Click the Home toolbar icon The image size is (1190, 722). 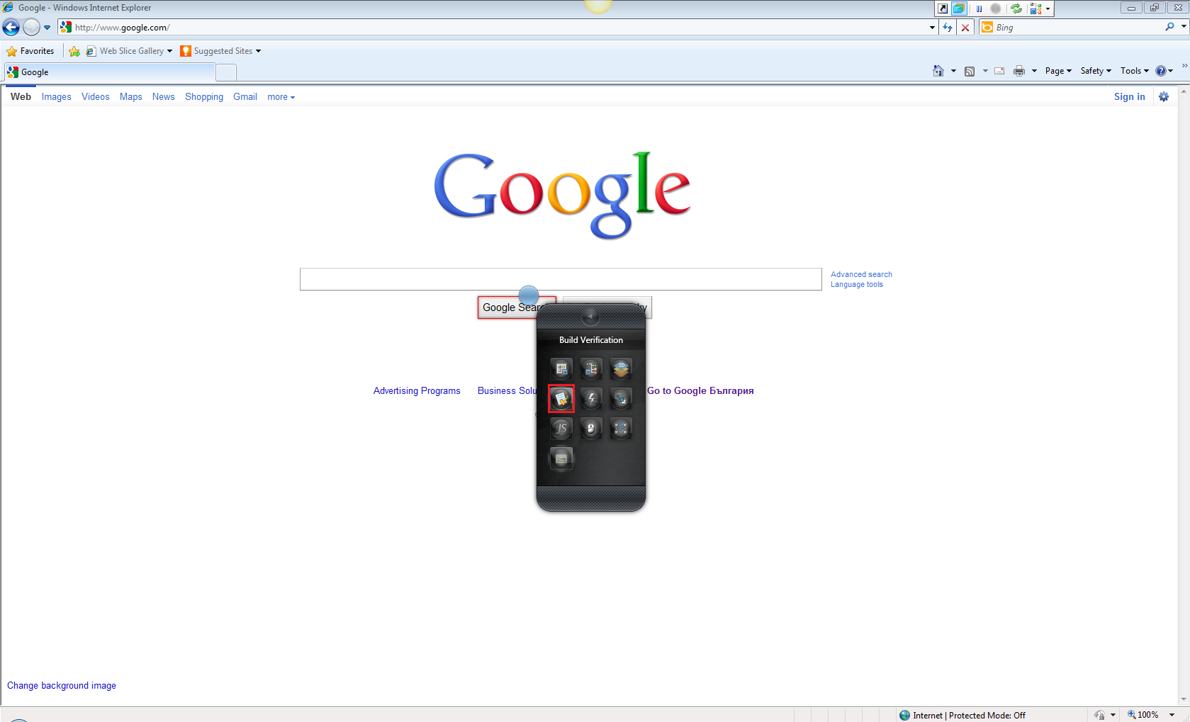(x=938, y=71)
